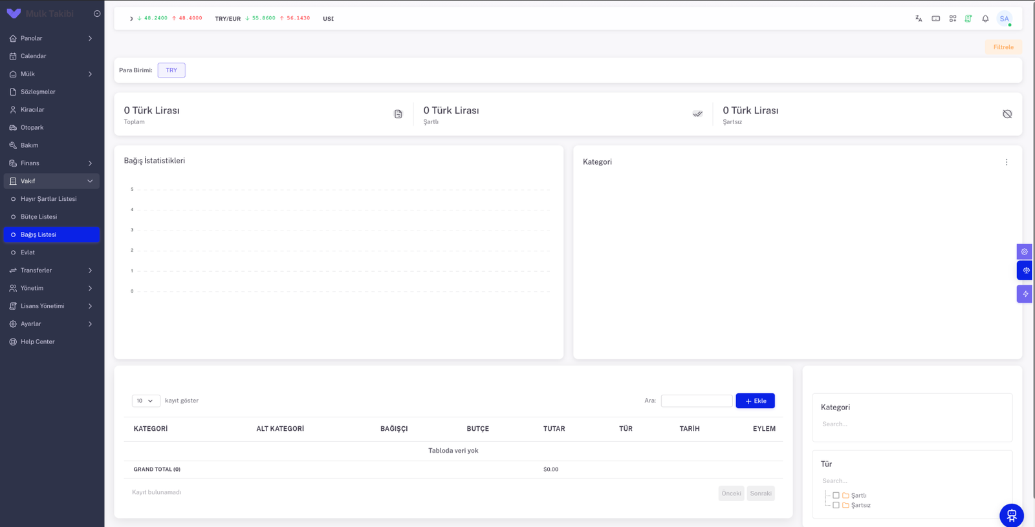The image size is (1035, 527).
Task: Click the SA user avatar
Action: (x=1005, y=19)
